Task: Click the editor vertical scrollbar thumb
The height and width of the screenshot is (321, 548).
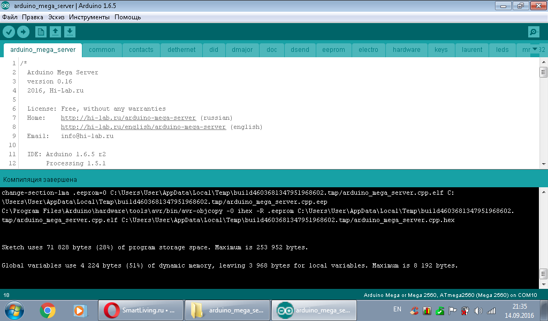Action: point(544,72)
